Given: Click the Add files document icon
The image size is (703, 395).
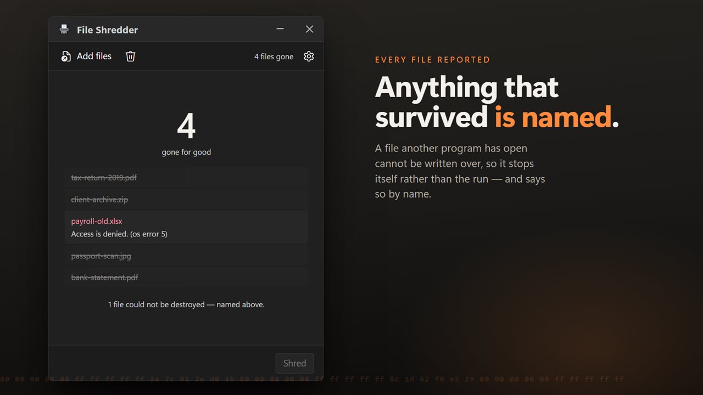Looking at the screenshot, I should coord(66,57).
